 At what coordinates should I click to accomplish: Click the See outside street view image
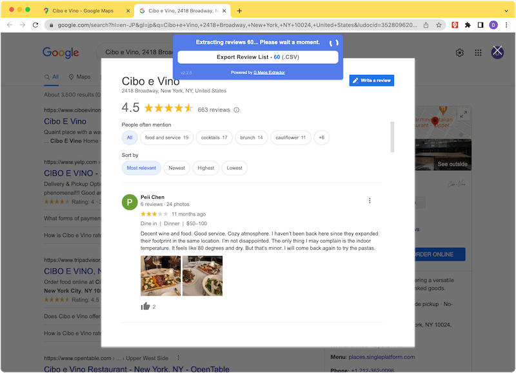pos(443,155)
